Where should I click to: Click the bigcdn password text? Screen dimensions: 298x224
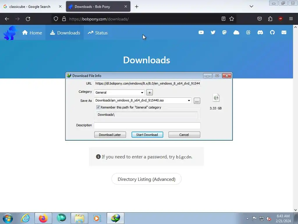coord(184,157)
